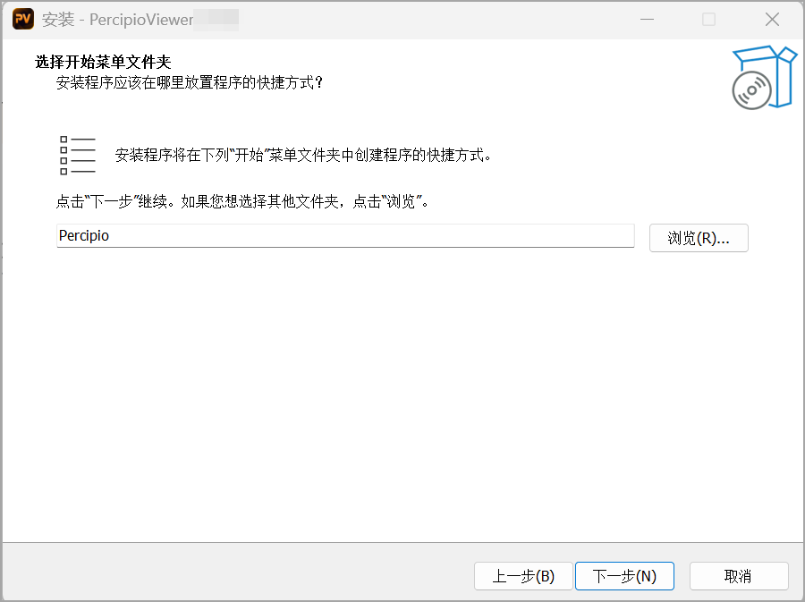Minimize the installer window
Screen dimensions: 805x602
(647, 20)
